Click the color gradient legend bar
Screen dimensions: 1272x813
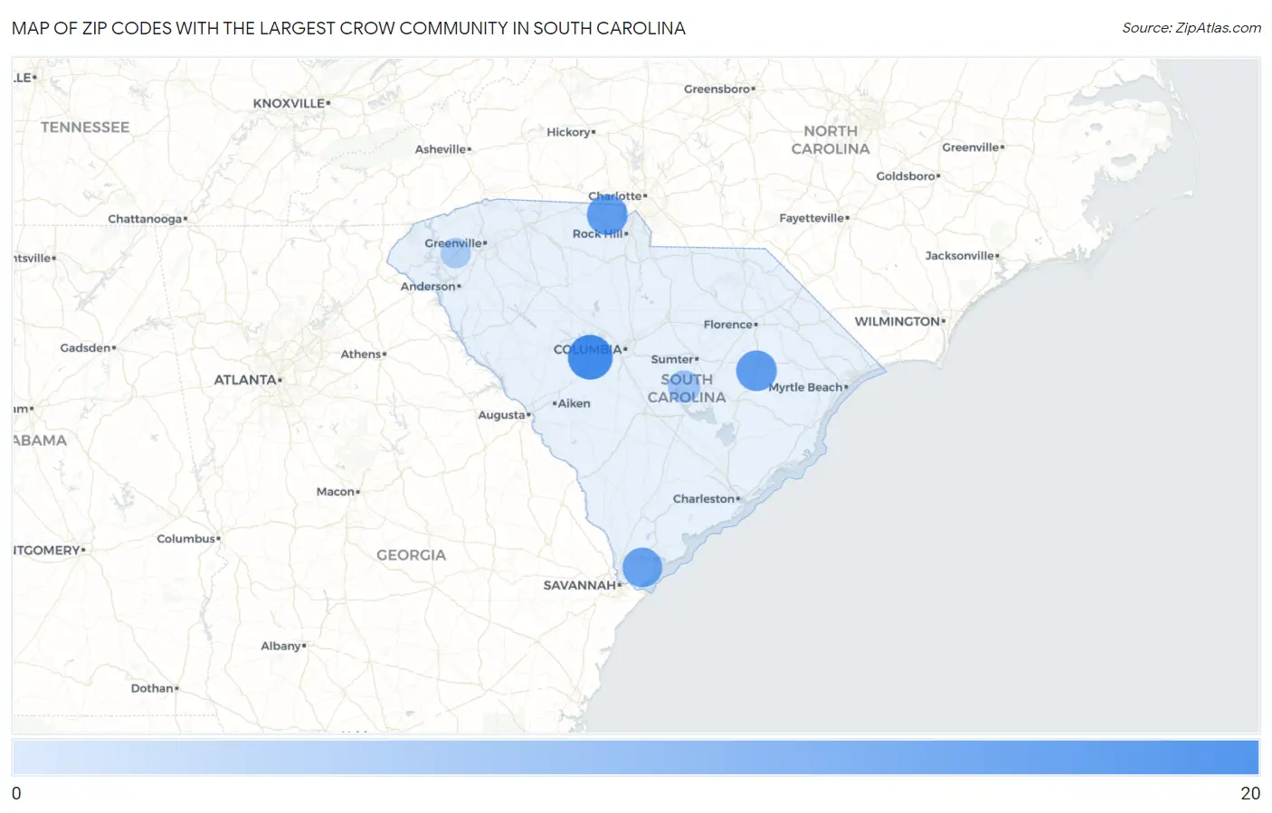[635, 758]
